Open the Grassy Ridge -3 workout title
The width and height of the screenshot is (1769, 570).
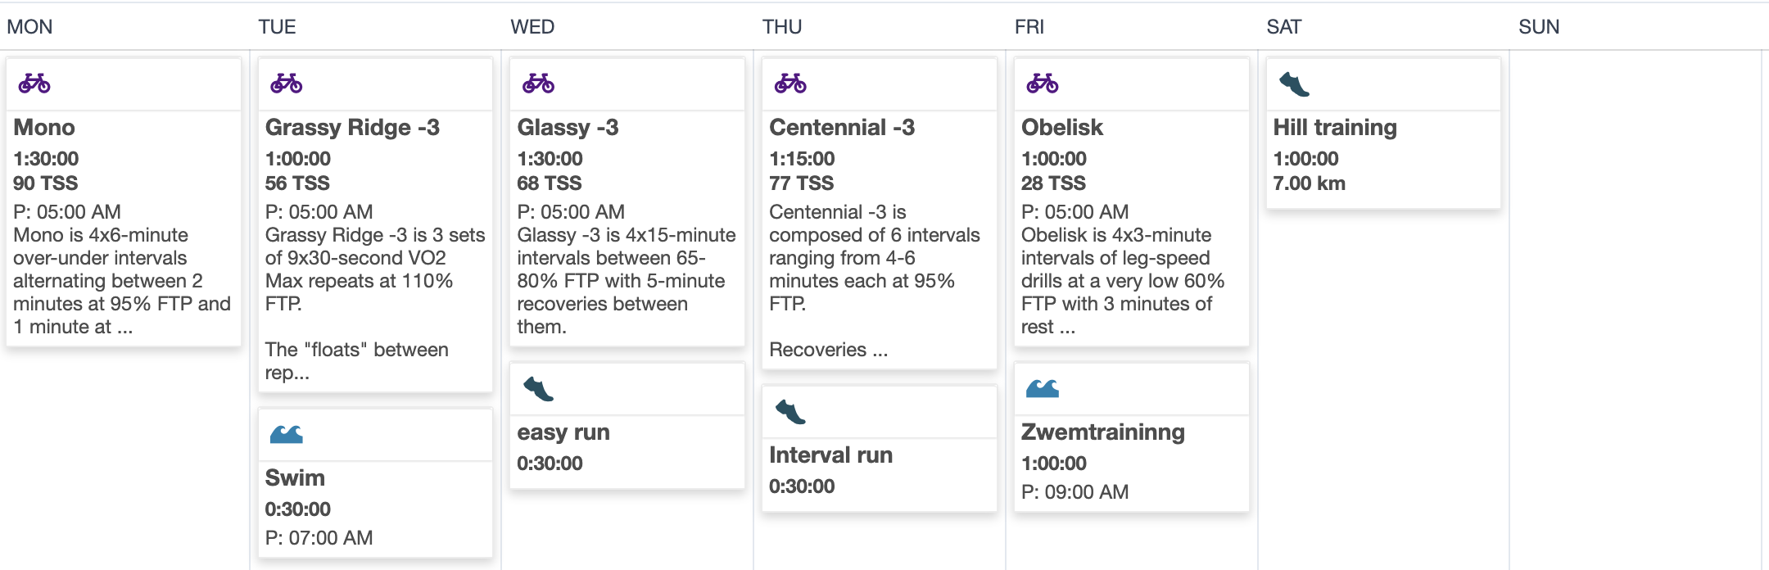click(352, 128)
